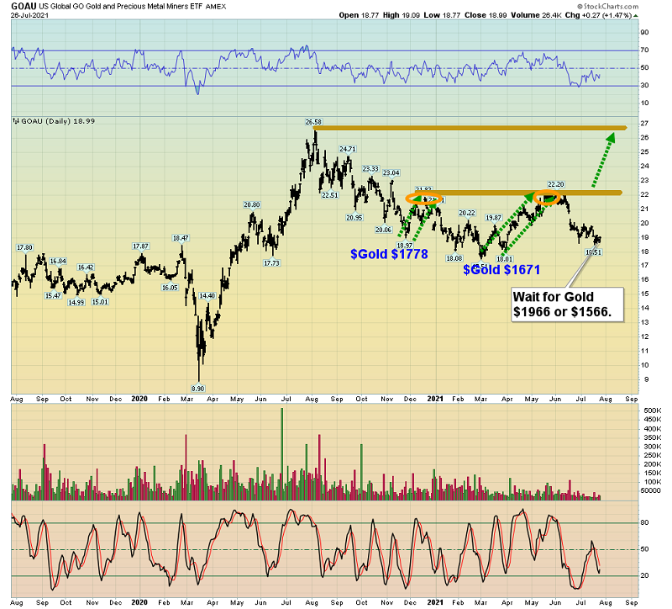Click the 22.20 price label
This screenshot has width=672, height=609.
(x=556, y=184)
